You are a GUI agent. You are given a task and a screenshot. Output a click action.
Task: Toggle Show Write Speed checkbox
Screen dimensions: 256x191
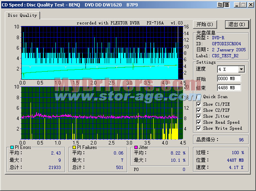(199, 128)
